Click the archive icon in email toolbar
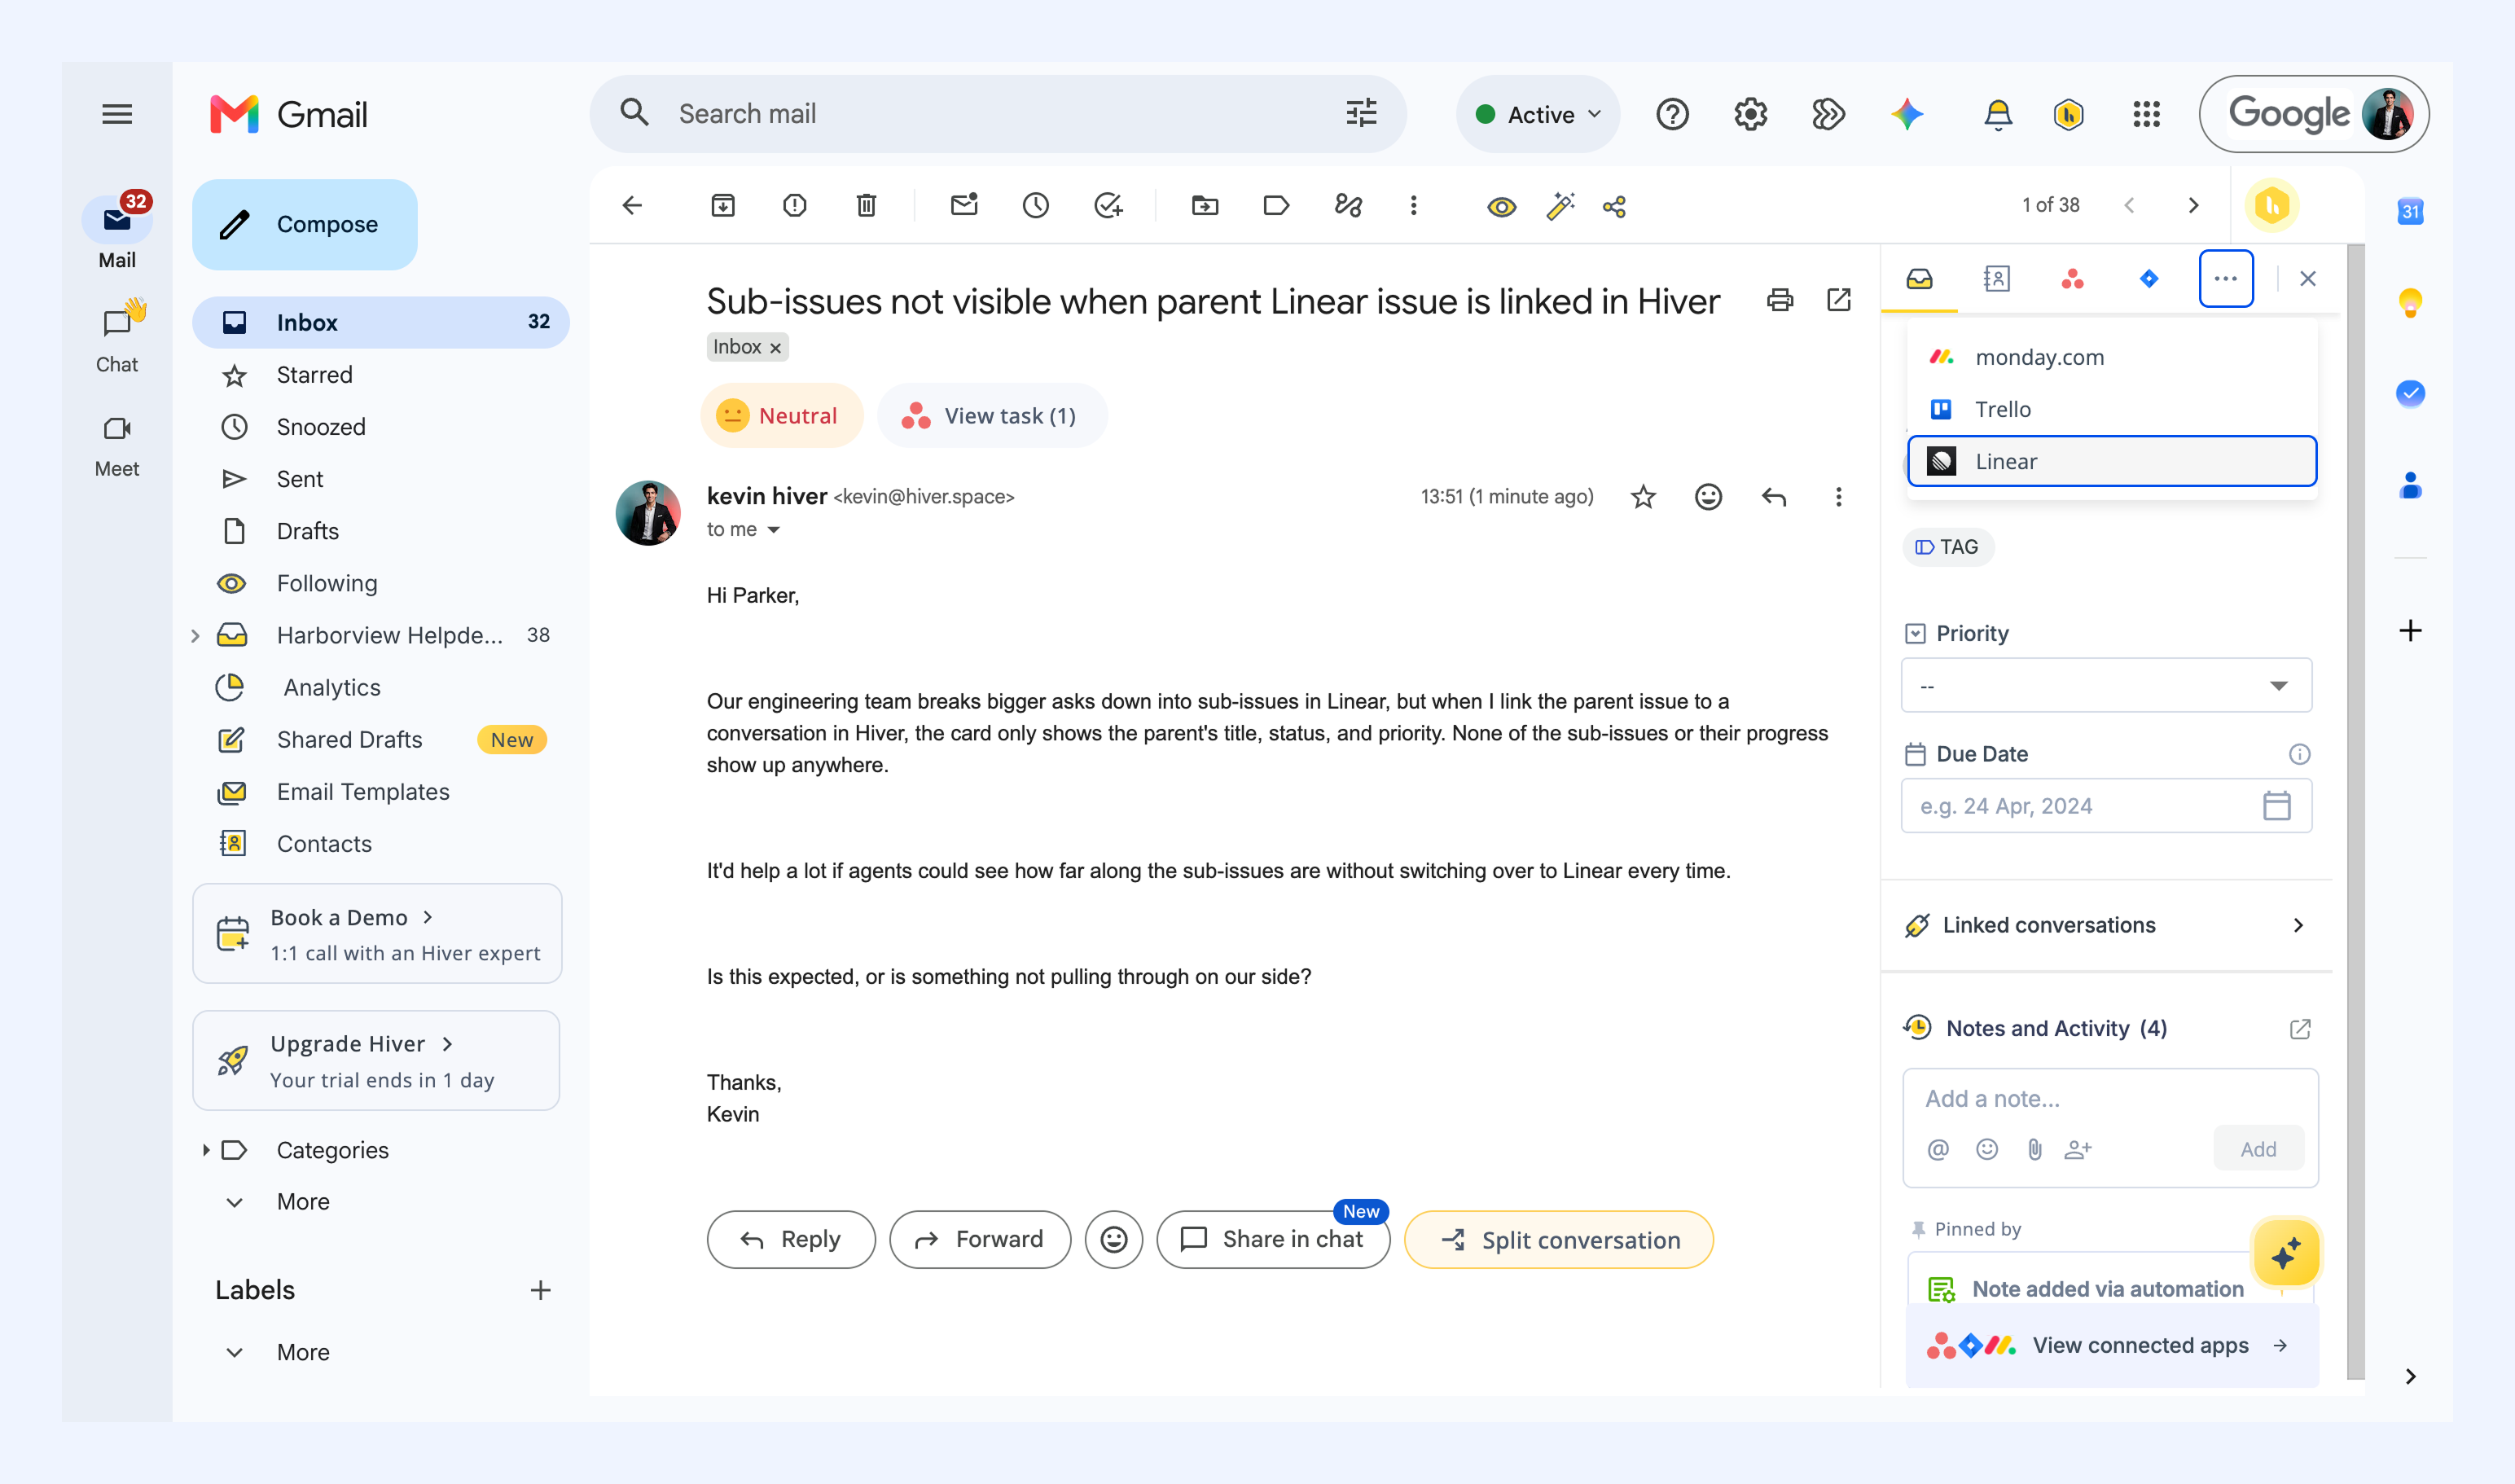Screen dimensions: 2515x1484 click(x=722, y=206)
